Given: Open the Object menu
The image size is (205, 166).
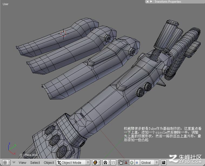Looking at the screenshot, I should (x=49, y=162).
